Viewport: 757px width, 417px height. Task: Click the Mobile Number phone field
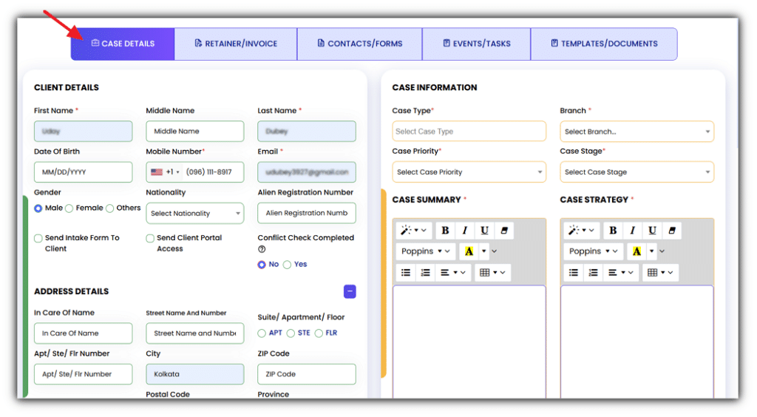click(195, 172)
